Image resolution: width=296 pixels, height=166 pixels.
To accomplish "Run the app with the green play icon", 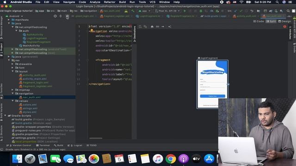I will click(185, 11).
